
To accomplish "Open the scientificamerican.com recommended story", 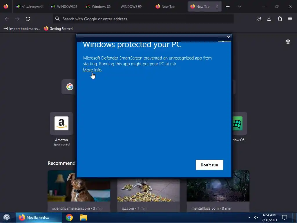I will (x=79, y=191).
